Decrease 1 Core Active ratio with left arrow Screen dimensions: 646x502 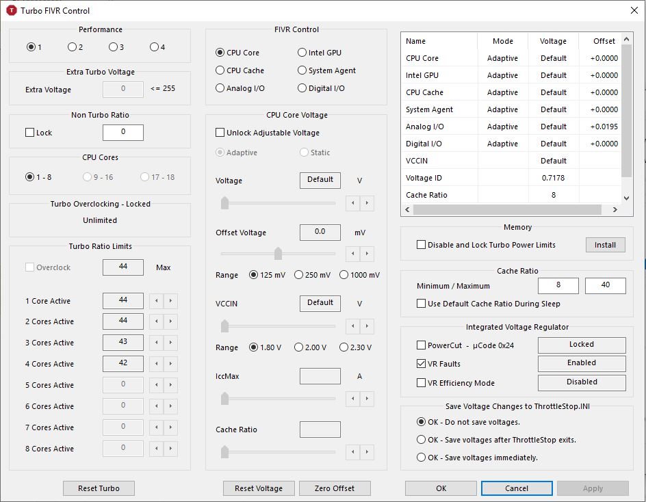[x=157, y=301]
